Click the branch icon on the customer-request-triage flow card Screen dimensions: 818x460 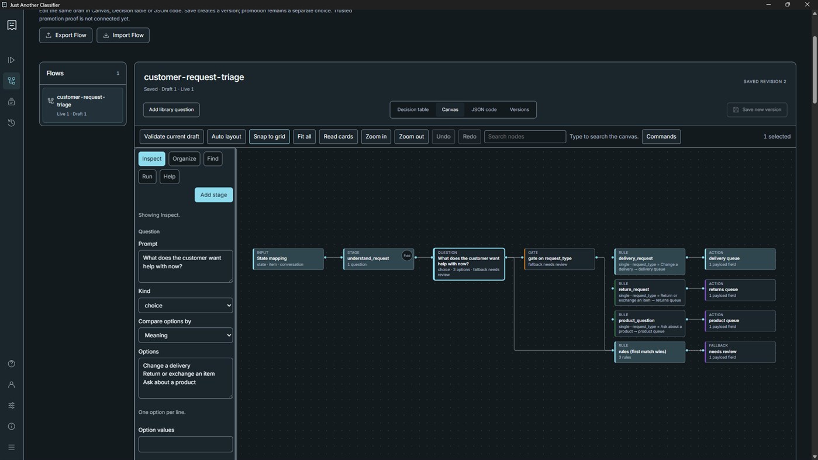(x=51, y=101)
